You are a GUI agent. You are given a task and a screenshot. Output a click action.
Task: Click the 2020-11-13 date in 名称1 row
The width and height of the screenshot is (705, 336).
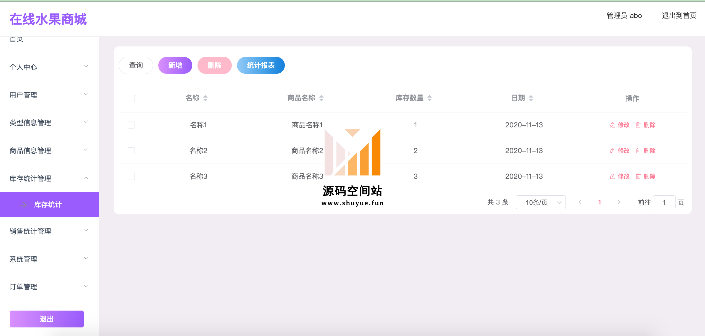coord(524,125)
